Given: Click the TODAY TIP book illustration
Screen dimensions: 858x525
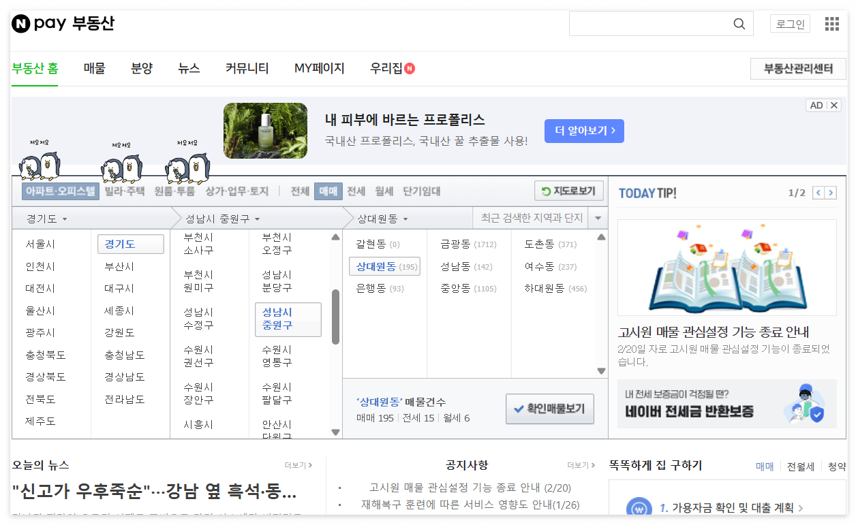Looking at the screenshot, I should [x=726, y=268].
